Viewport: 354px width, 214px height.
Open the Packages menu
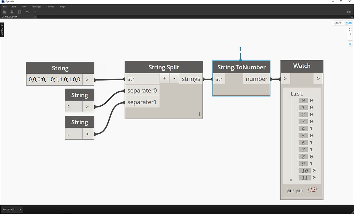pos(36,6)
